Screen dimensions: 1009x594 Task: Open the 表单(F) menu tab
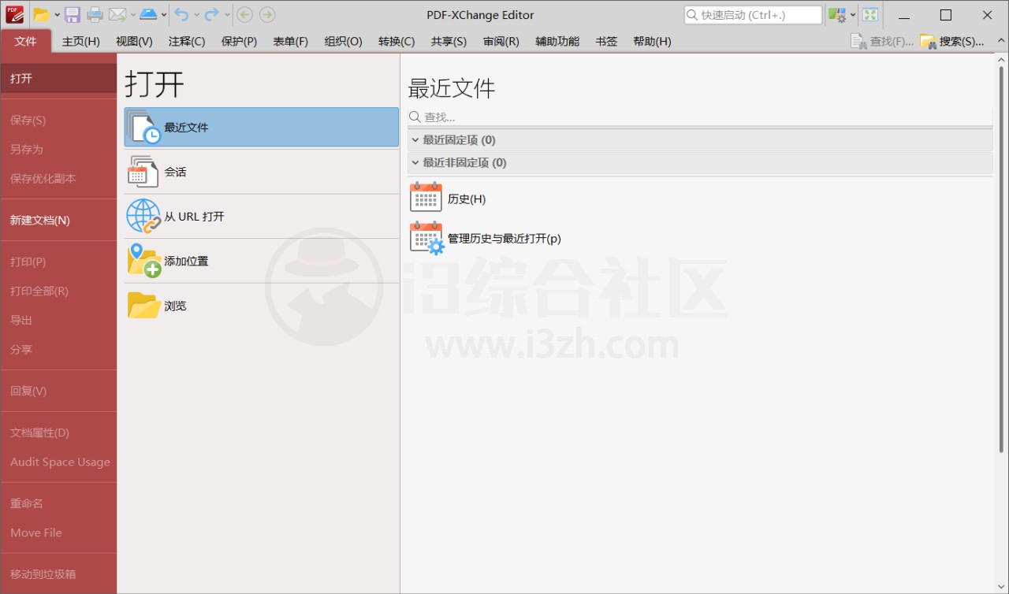click(291, 41)
